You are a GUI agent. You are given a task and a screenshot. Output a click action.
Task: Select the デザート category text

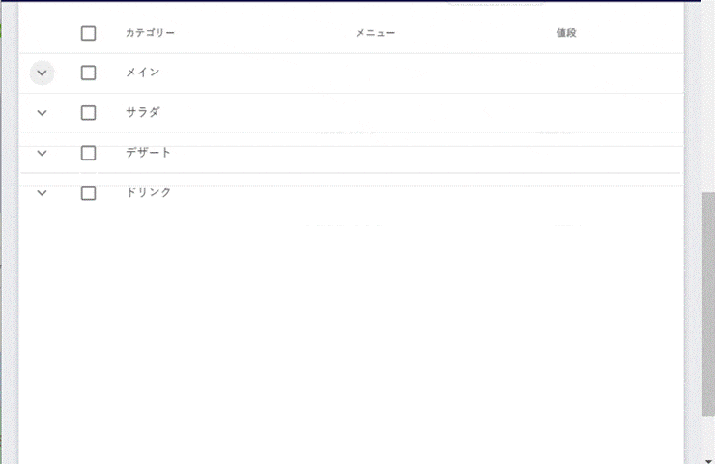click(148, 153)
